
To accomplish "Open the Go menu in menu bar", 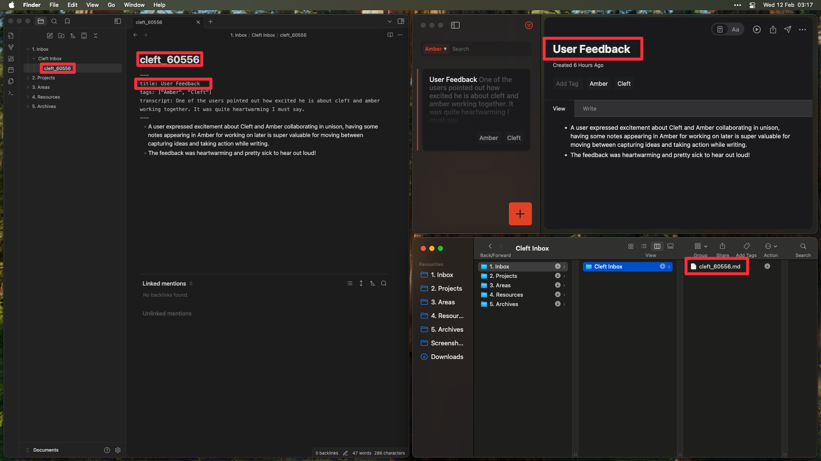I will point(111,5).
